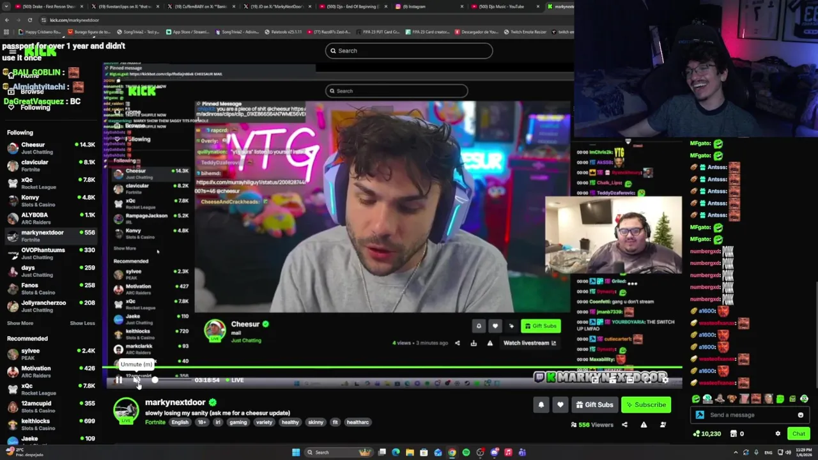Unmute the stream player speaker icon

[x=137, y=380]
